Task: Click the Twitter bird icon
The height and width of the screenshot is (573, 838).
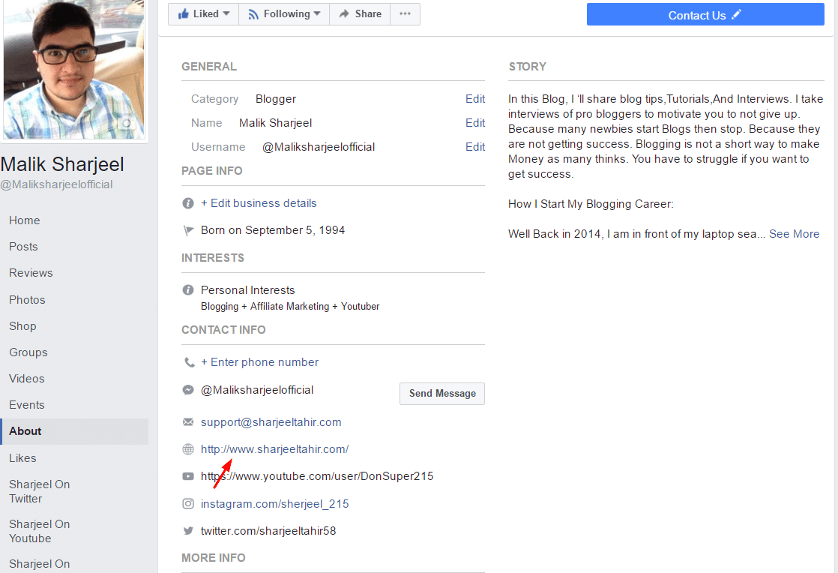Action: (x=188, y=531)
